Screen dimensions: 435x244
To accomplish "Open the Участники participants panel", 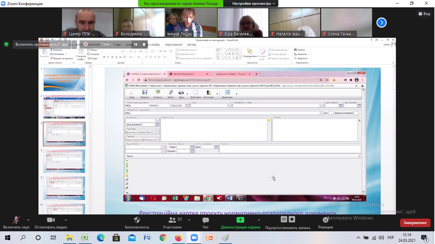I will coord(172,223).
